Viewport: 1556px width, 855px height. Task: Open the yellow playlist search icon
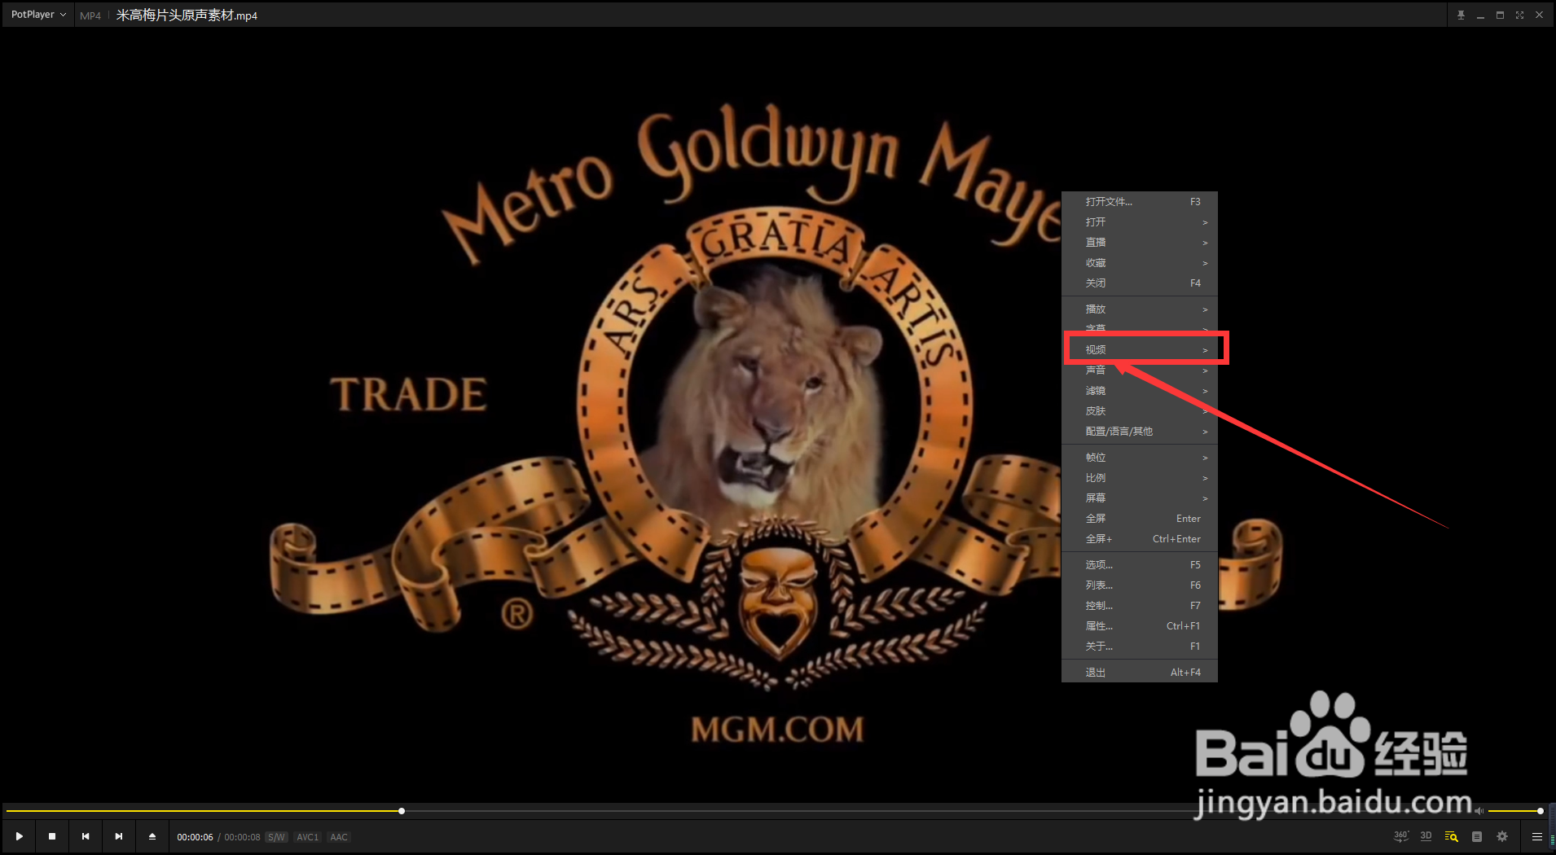pyautogui.click(x=1451, y=836)
